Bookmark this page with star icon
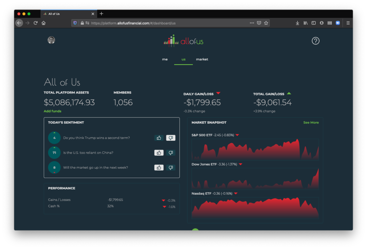 pyautogui.click(x=266, y=23)
